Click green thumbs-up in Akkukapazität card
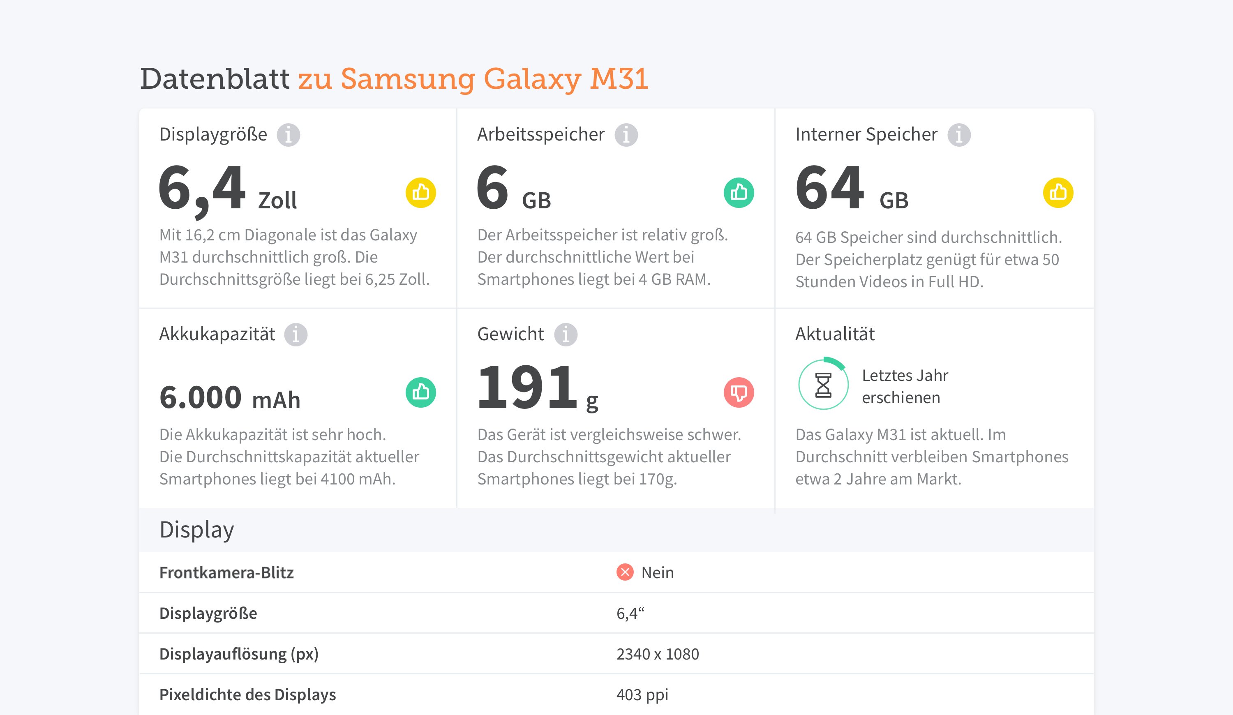This screenshot has width=1233, height=715. [420, 392]
